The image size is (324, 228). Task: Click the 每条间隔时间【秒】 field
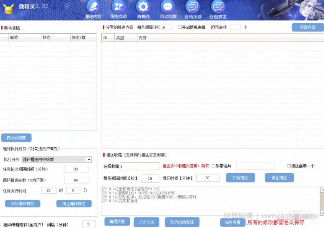150,178
